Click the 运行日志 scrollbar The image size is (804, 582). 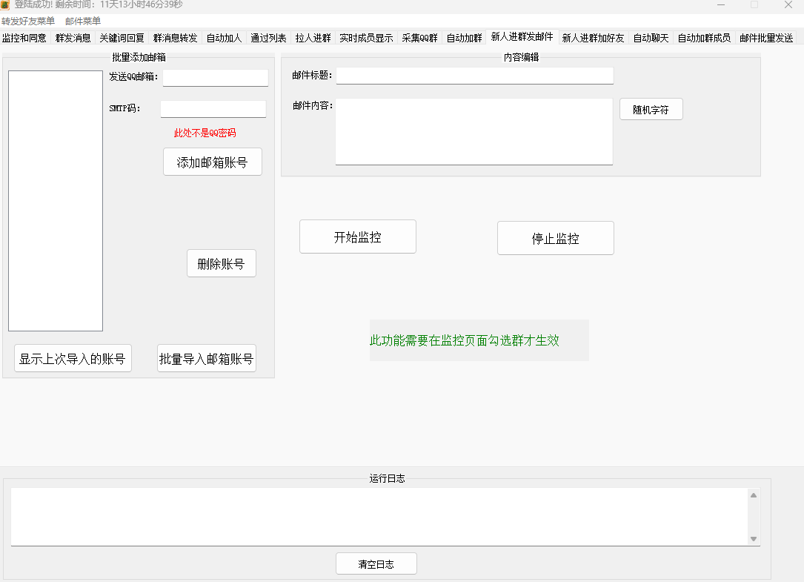[x=754, y=517]
